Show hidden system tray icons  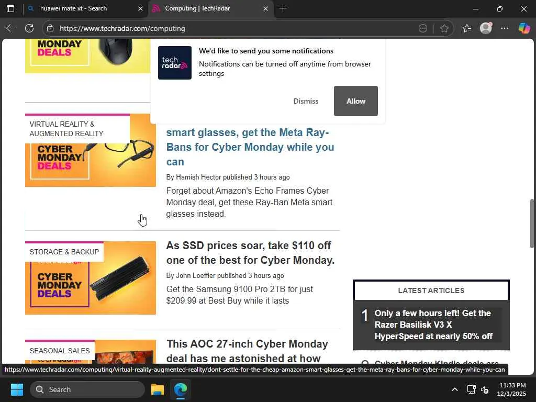click(455, 389)
